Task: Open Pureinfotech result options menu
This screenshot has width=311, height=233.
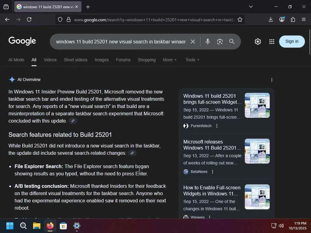Action: [217, 126]
